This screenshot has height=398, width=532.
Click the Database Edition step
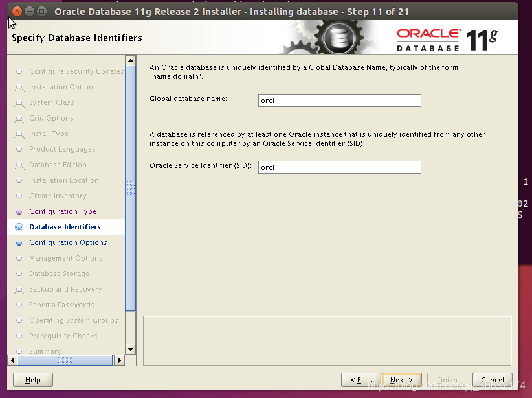tap(58, 165)
